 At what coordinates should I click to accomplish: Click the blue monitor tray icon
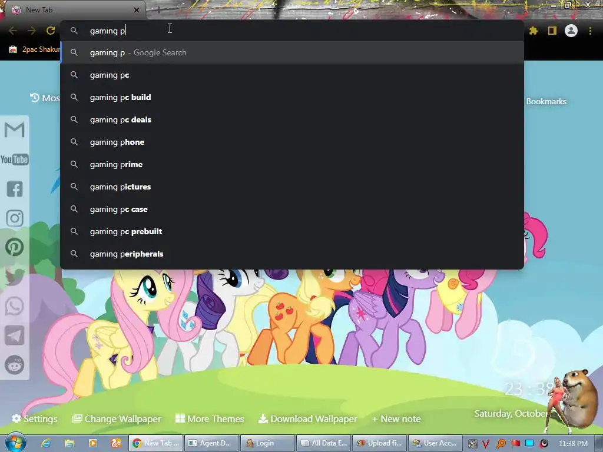[529, 444]
